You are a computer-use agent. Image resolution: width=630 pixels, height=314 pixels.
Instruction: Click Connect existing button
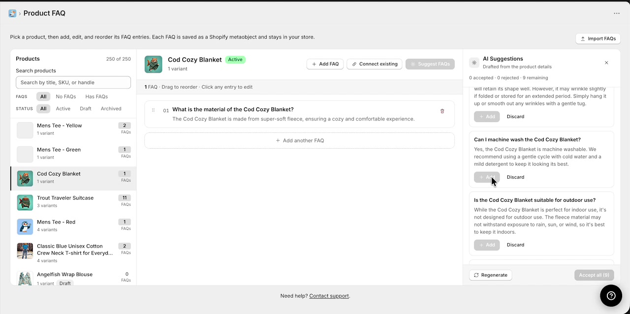[x=375, y=64]
